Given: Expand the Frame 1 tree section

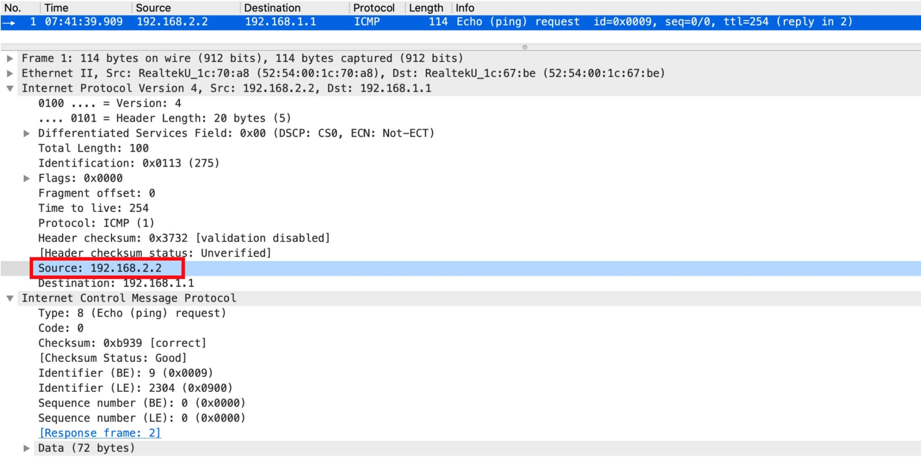Looking at the screenshot, I should [x=9, y=58].
